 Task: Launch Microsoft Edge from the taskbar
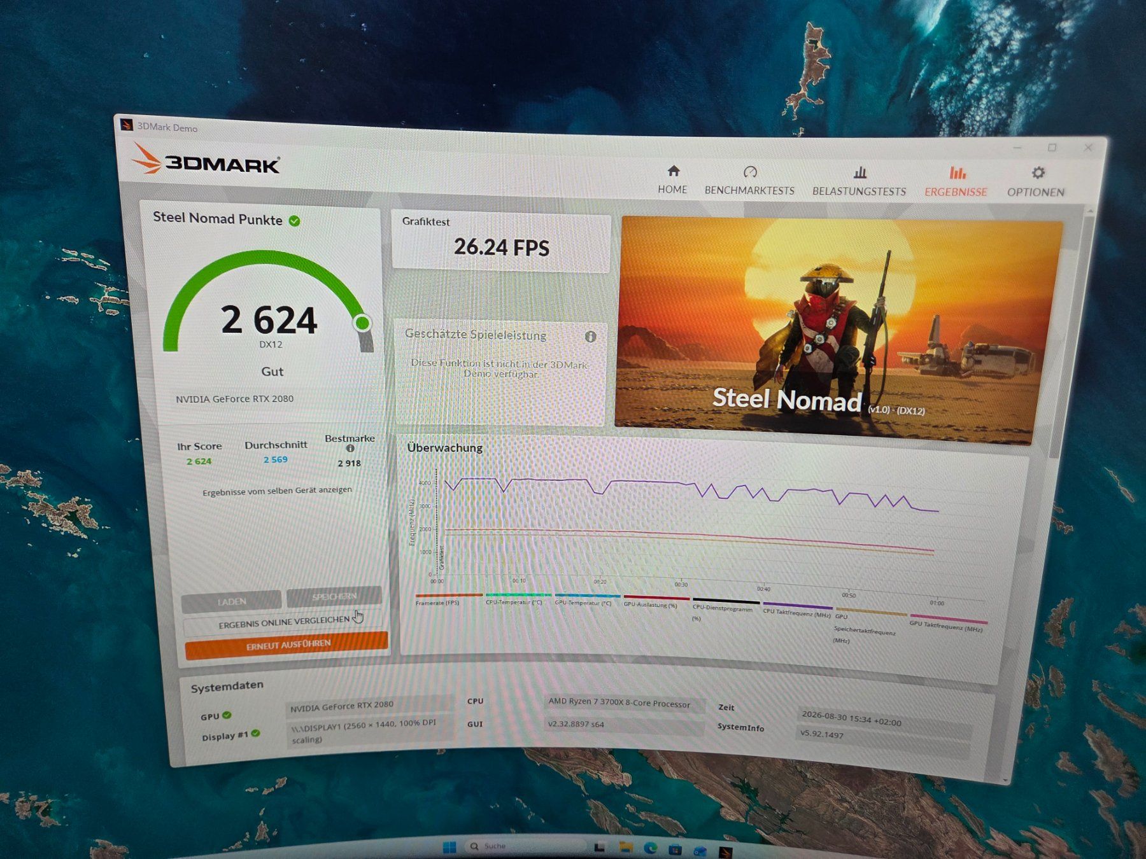click(x=651, y=848)
